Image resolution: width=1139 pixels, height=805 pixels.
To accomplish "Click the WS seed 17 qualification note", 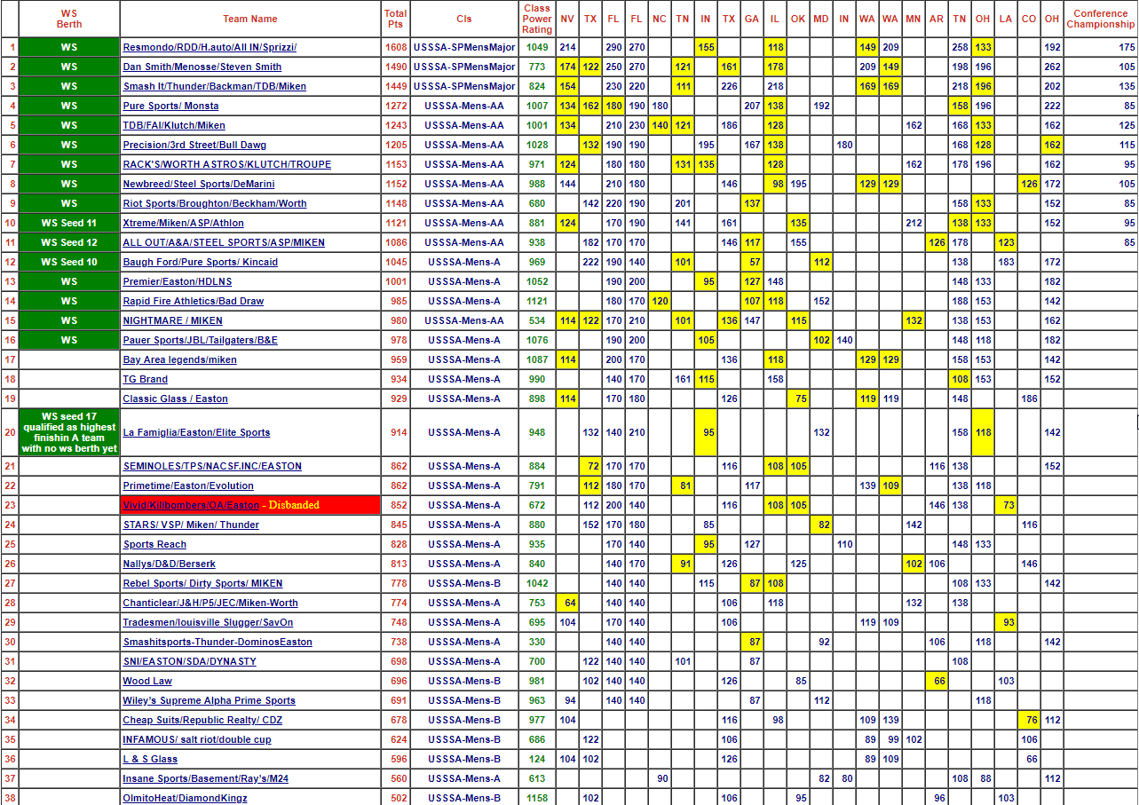I will (x=69, y=432).
